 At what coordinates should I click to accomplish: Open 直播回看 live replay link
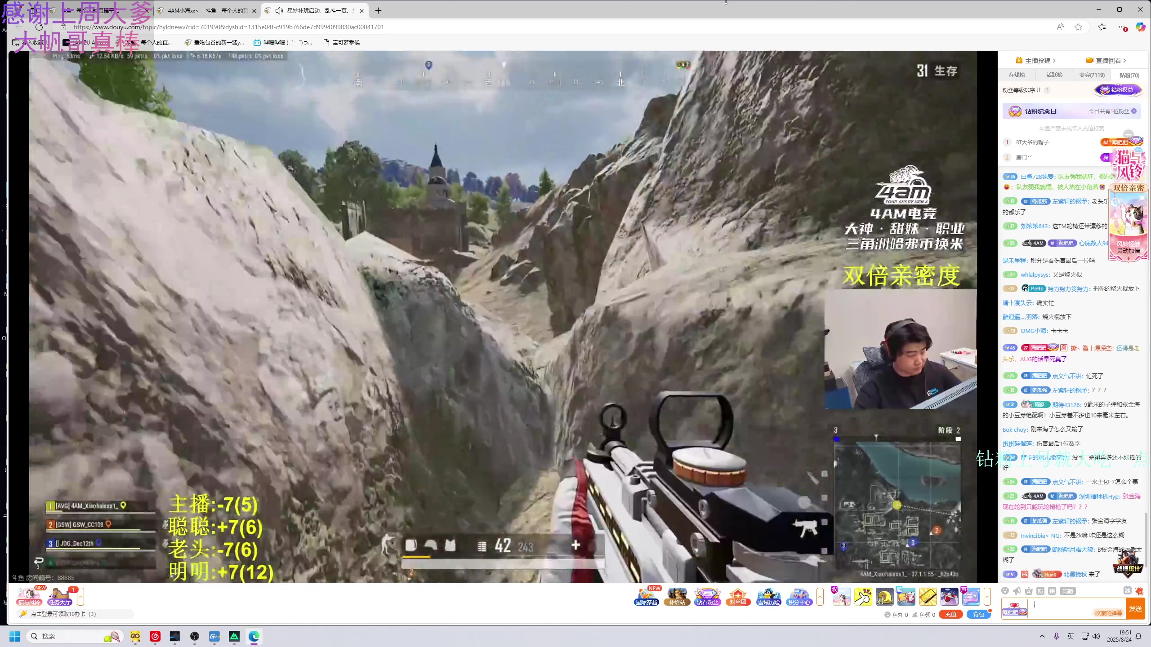pyautogui.click(x=1106, y=61)
